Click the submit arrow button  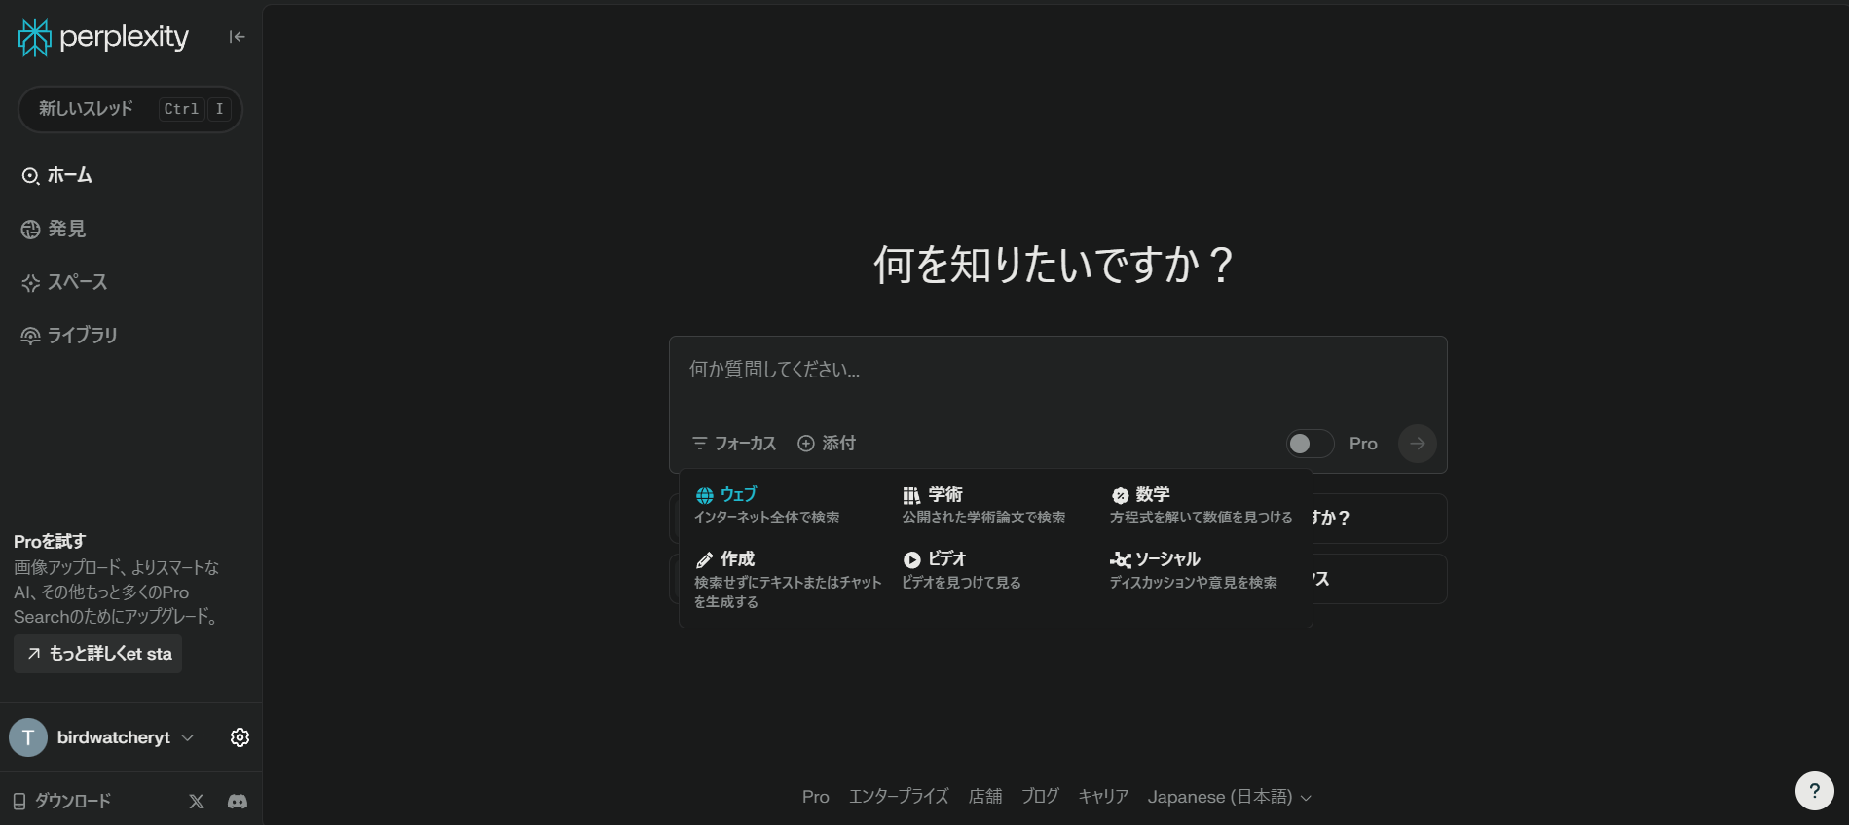click(1417, 444)
